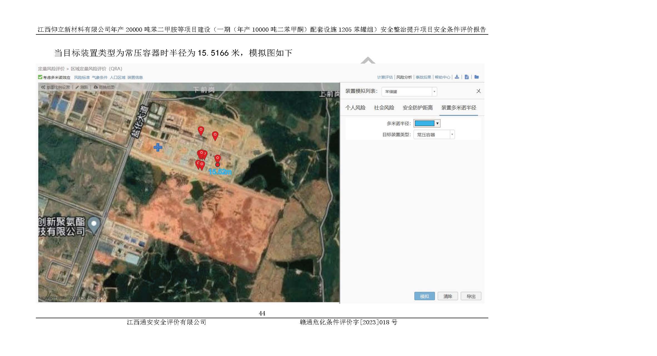Open the blue folder icon
657x356 pixels.
(477, 77)
